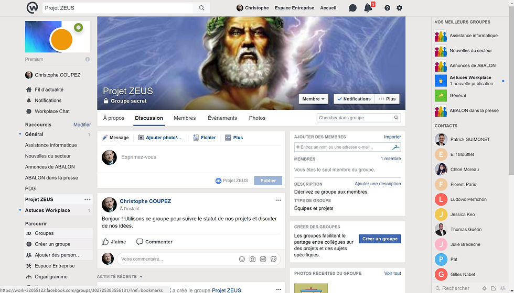514x293 pixels.
Task: Click the group search input field
Action: pyautogui.click(x=355, y=118)
